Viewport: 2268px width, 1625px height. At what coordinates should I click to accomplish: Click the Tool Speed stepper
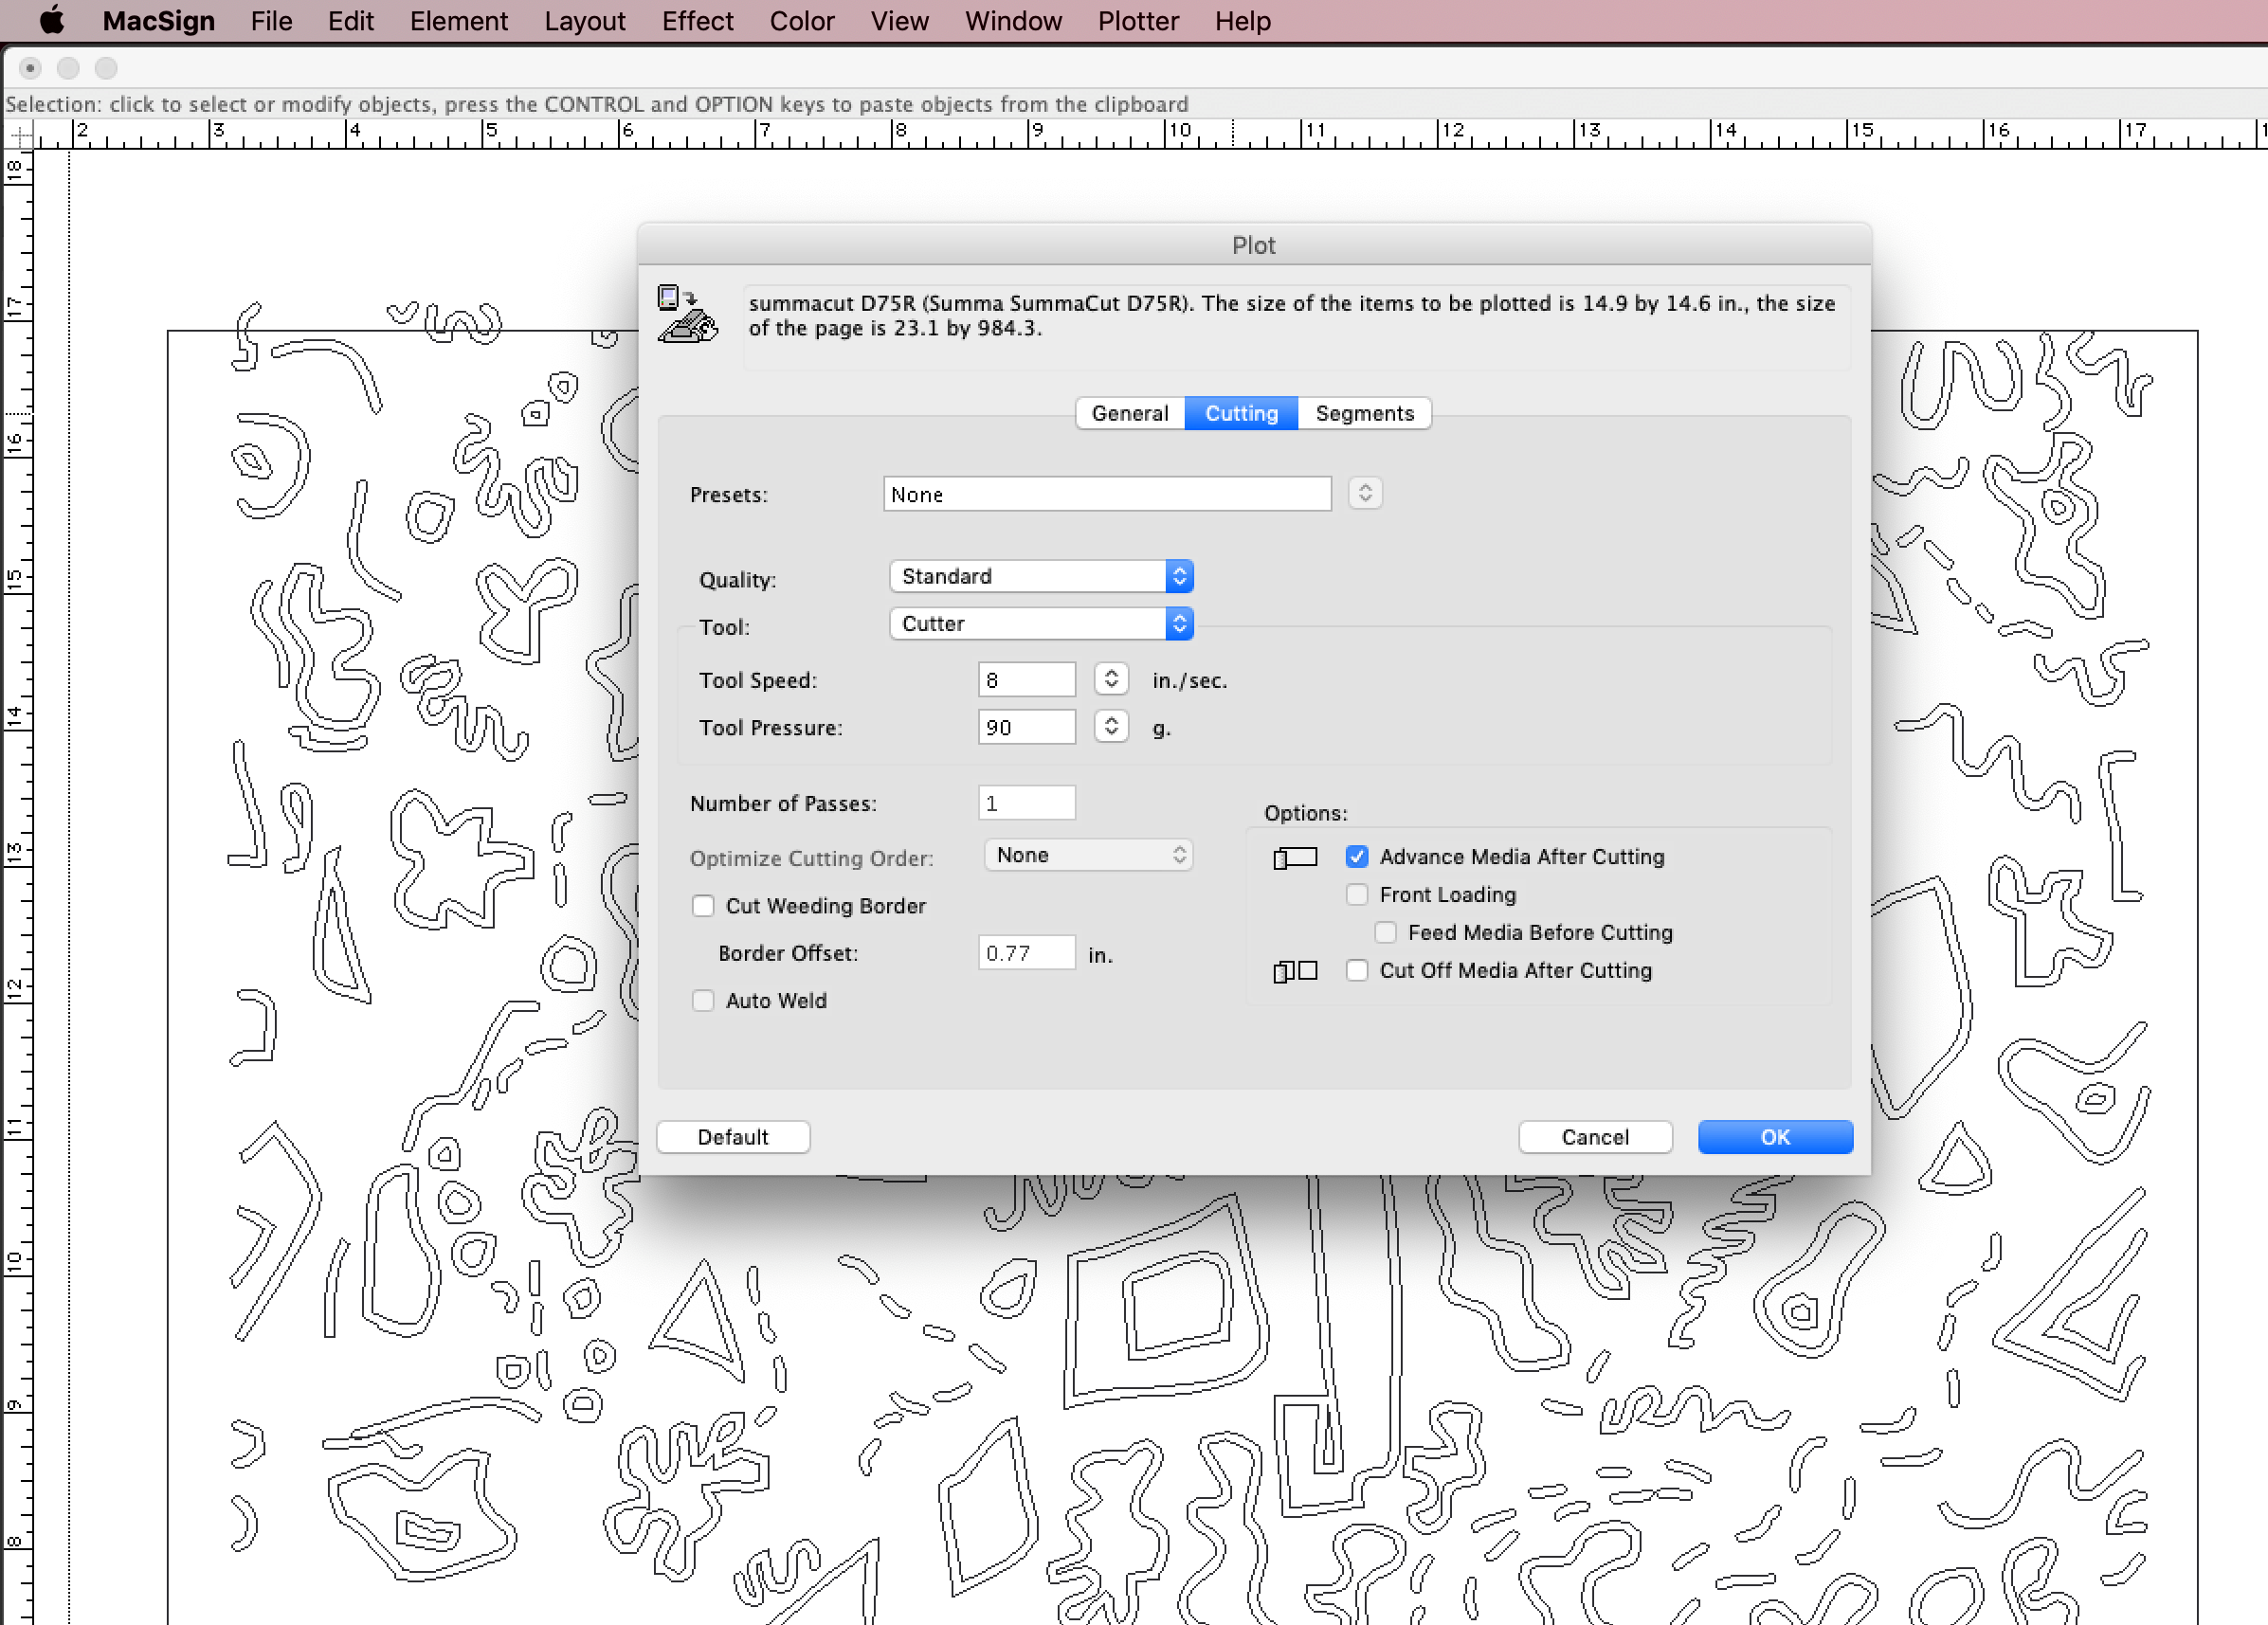point(1111,680)
